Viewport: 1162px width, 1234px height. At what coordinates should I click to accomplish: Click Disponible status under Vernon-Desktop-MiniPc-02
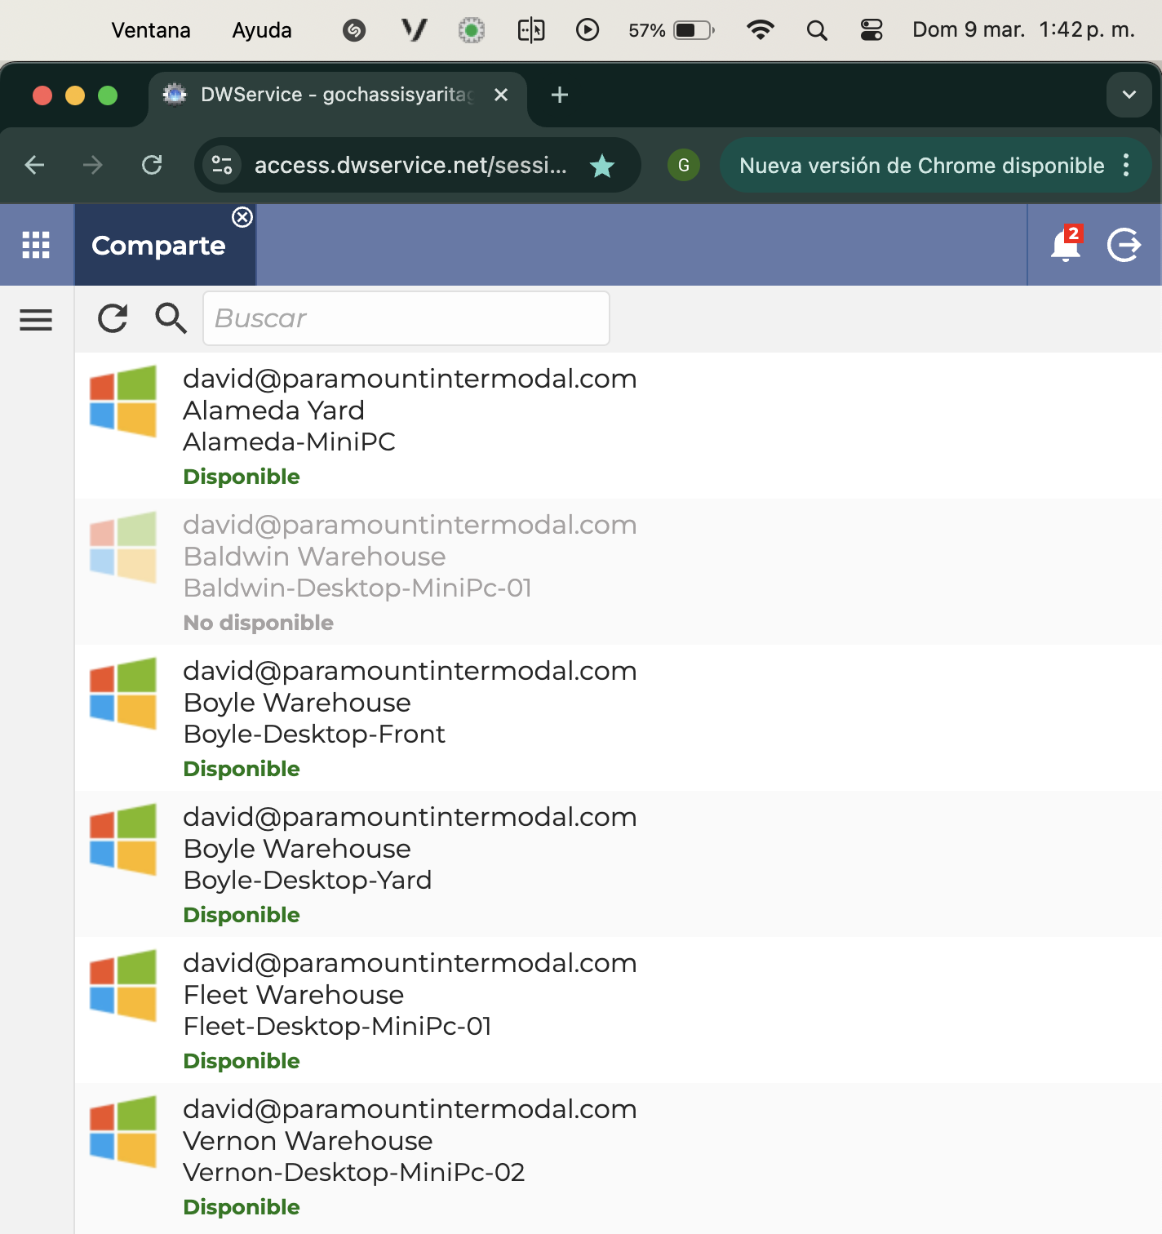click(242, 1207)
